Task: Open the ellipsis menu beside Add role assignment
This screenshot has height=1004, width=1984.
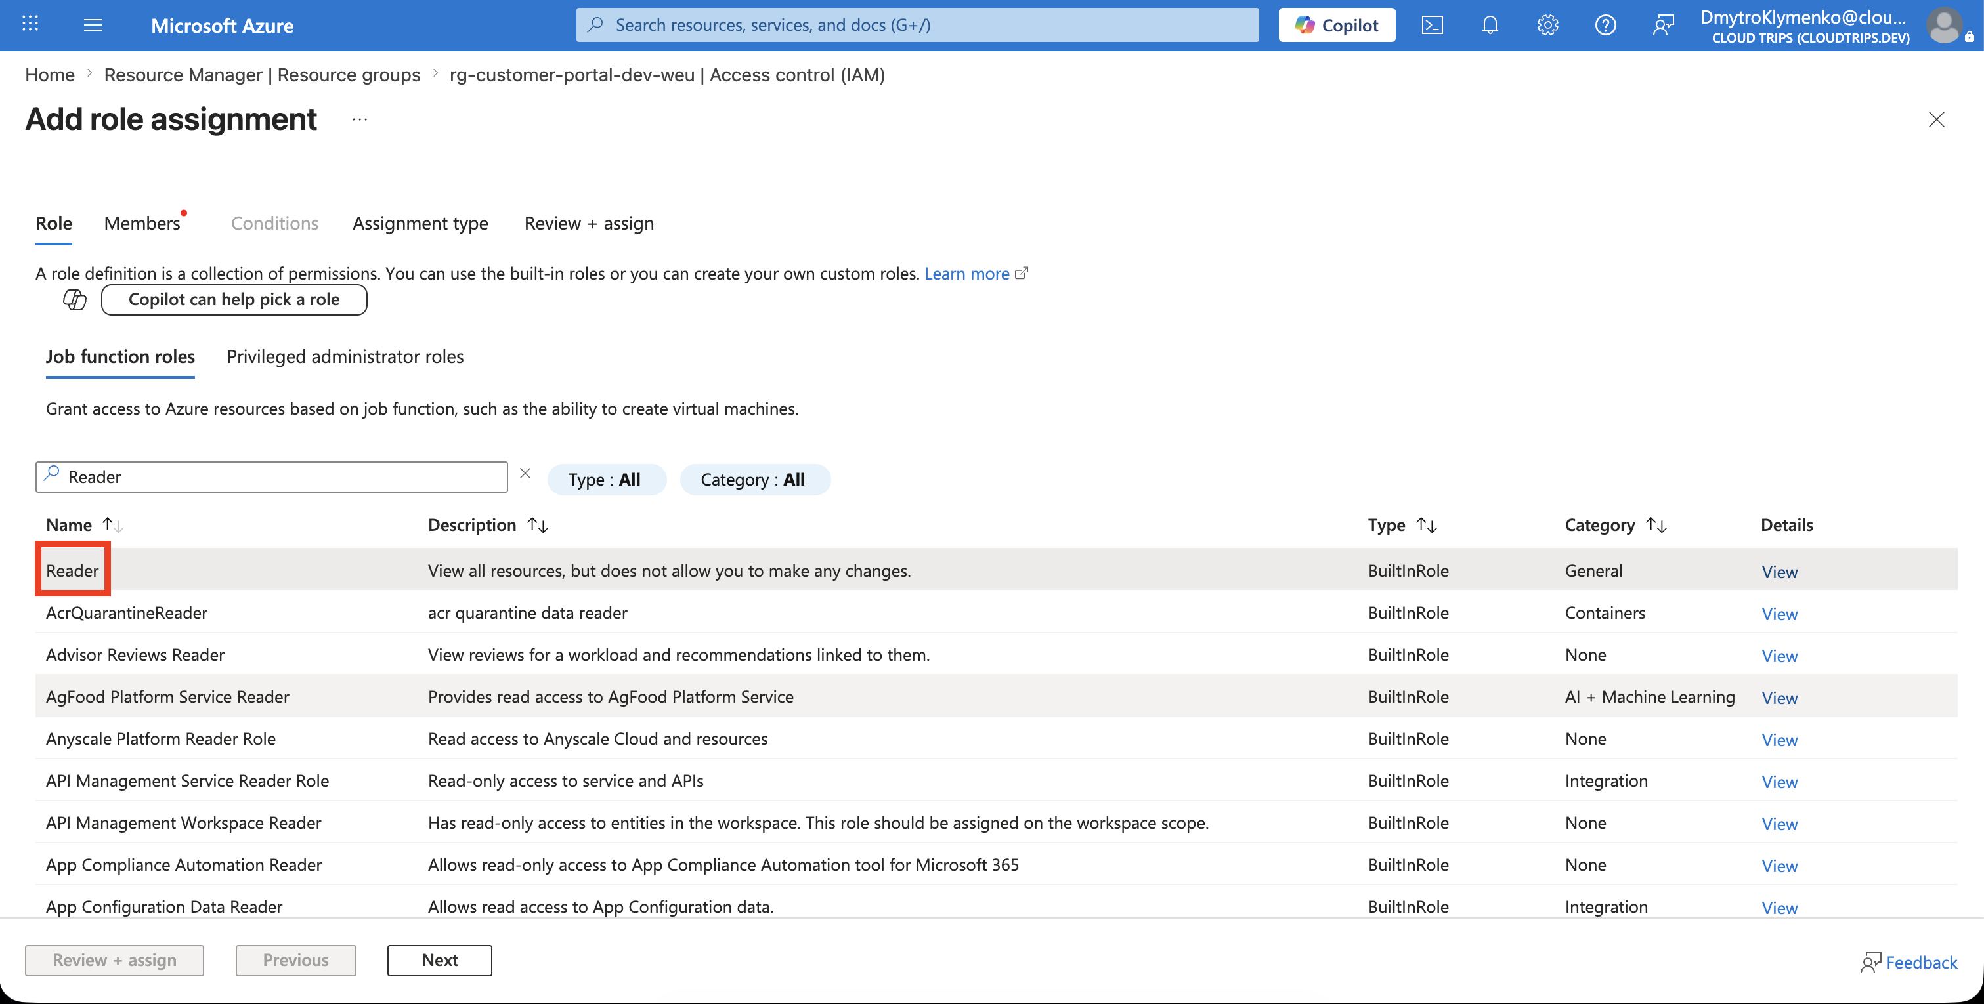Action: [x=360, y=119]
